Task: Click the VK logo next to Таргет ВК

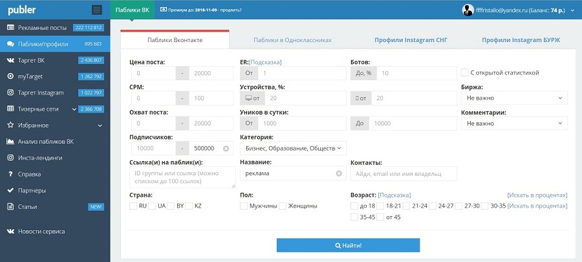Action: (x=10, y=60)
